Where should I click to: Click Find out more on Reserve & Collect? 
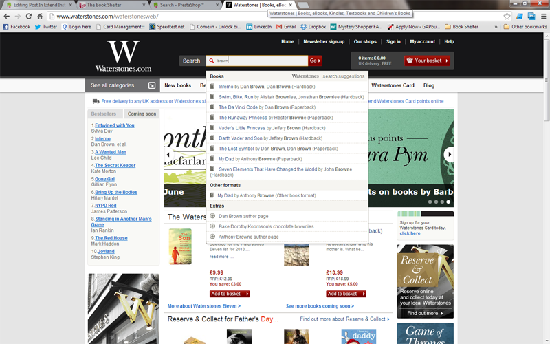425,313
